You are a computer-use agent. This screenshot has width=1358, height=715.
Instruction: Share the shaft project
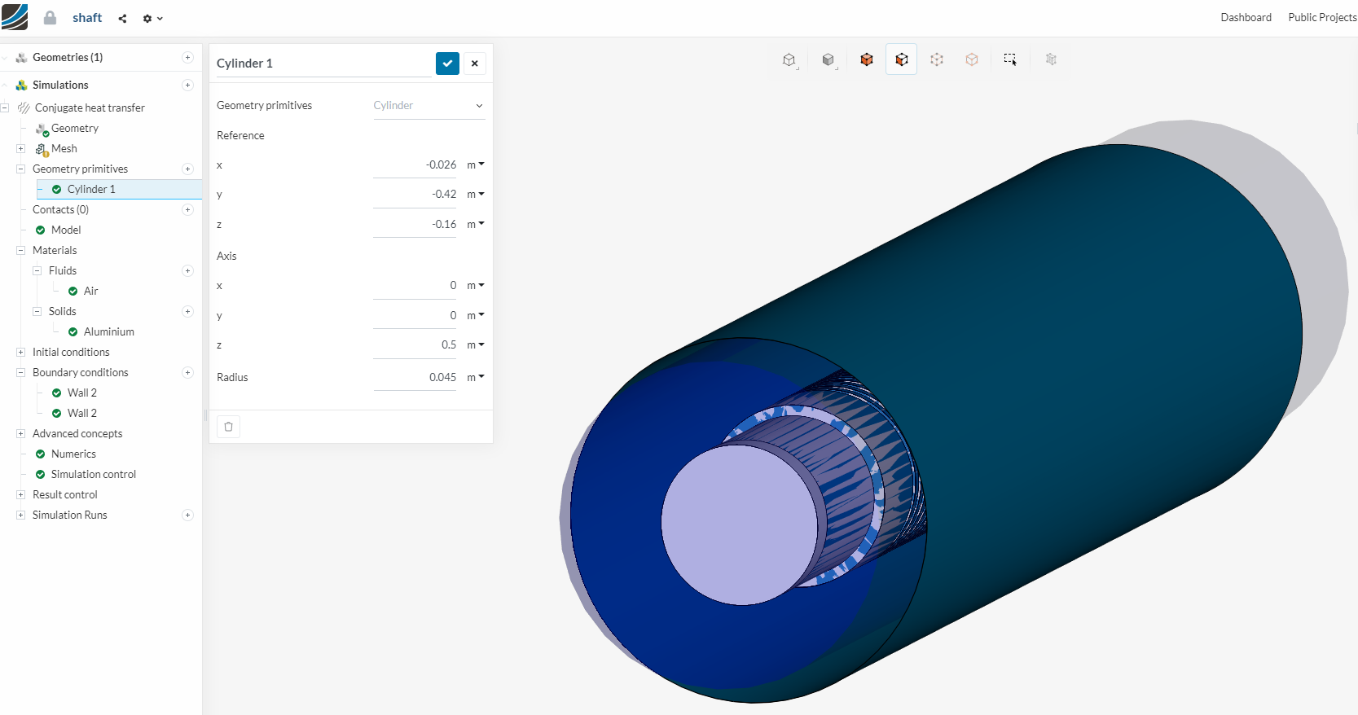[x=122, y=18]
